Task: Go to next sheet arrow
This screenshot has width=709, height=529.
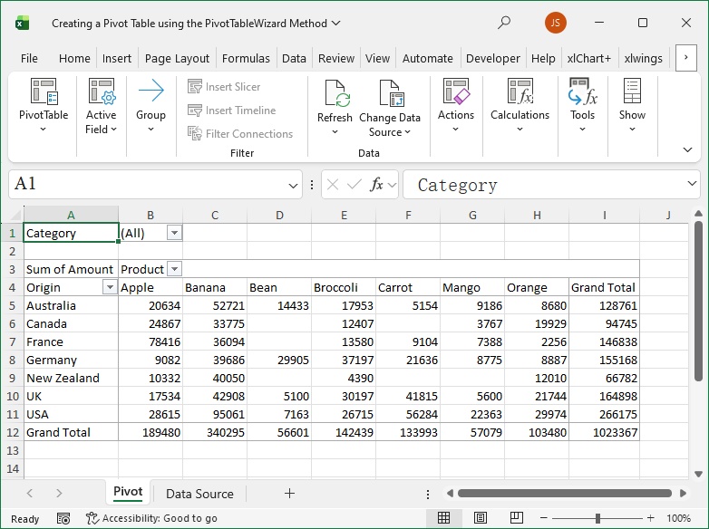Action: click(59, 494)
